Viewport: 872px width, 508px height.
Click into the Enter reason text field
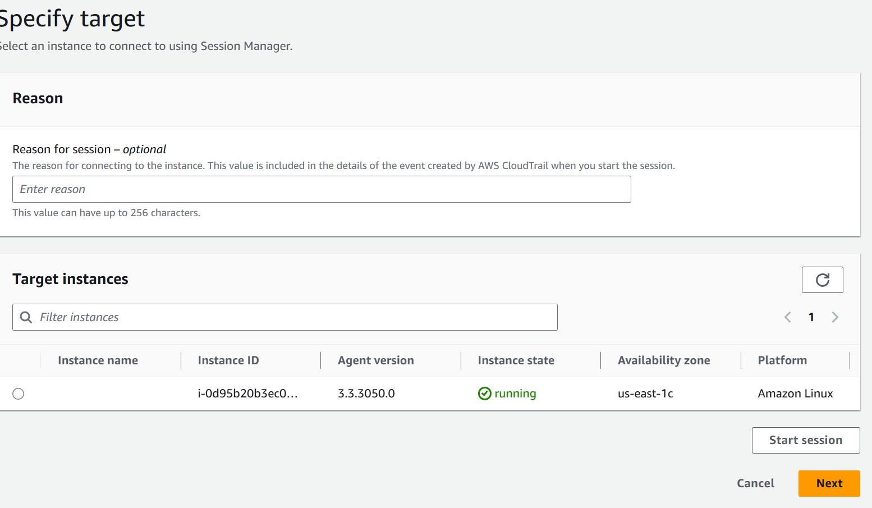tap(322, 189)
